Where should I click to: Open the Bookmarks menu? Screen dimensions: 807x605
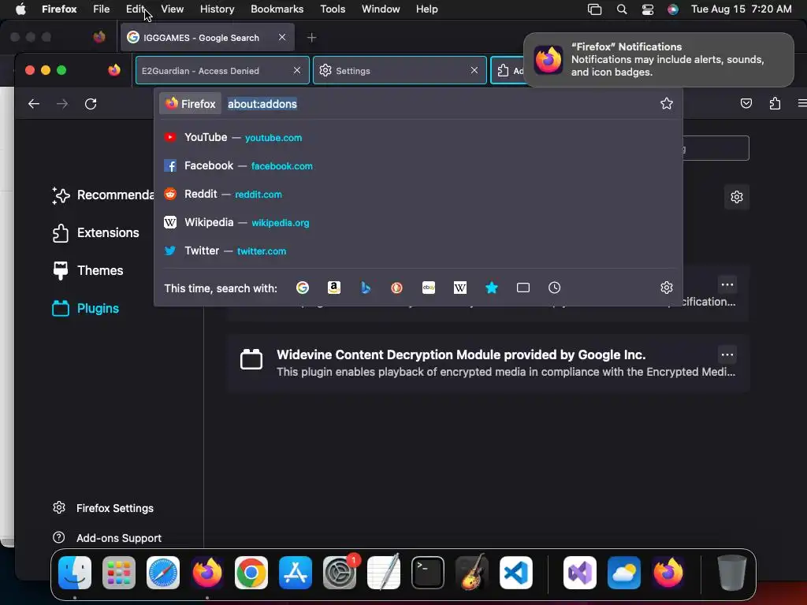pyautogui.click(x=277, y=9)
